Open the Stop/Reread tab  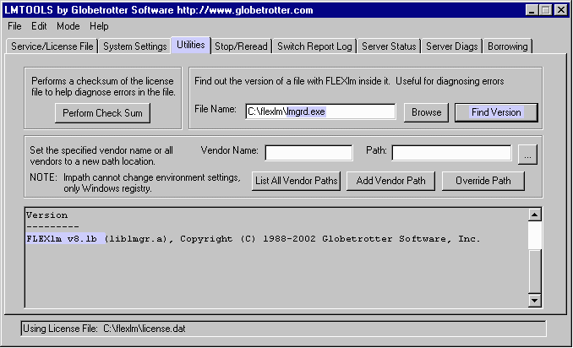[241, 46]
